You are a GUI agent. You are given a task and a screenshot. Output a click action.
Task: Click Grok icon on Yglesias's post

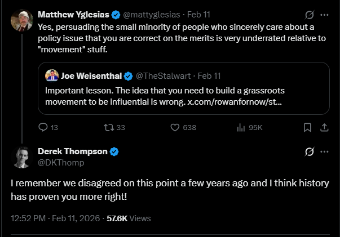click(x=308, y=15)
